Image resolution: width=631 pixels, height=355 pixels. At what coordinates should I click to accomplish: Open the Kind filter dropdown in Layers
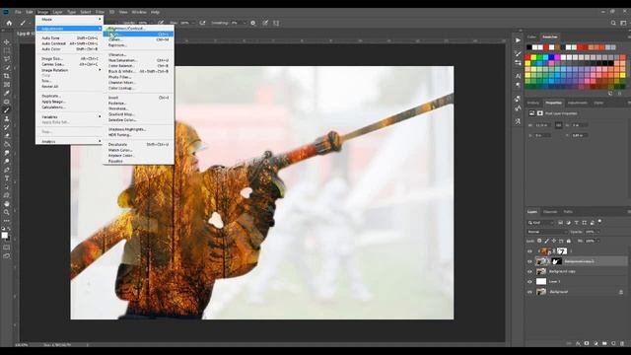(x=541, y=222)
